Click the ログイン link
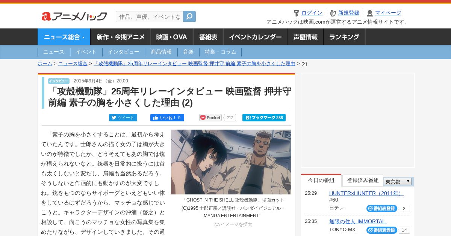 click(x=312, y=13)
